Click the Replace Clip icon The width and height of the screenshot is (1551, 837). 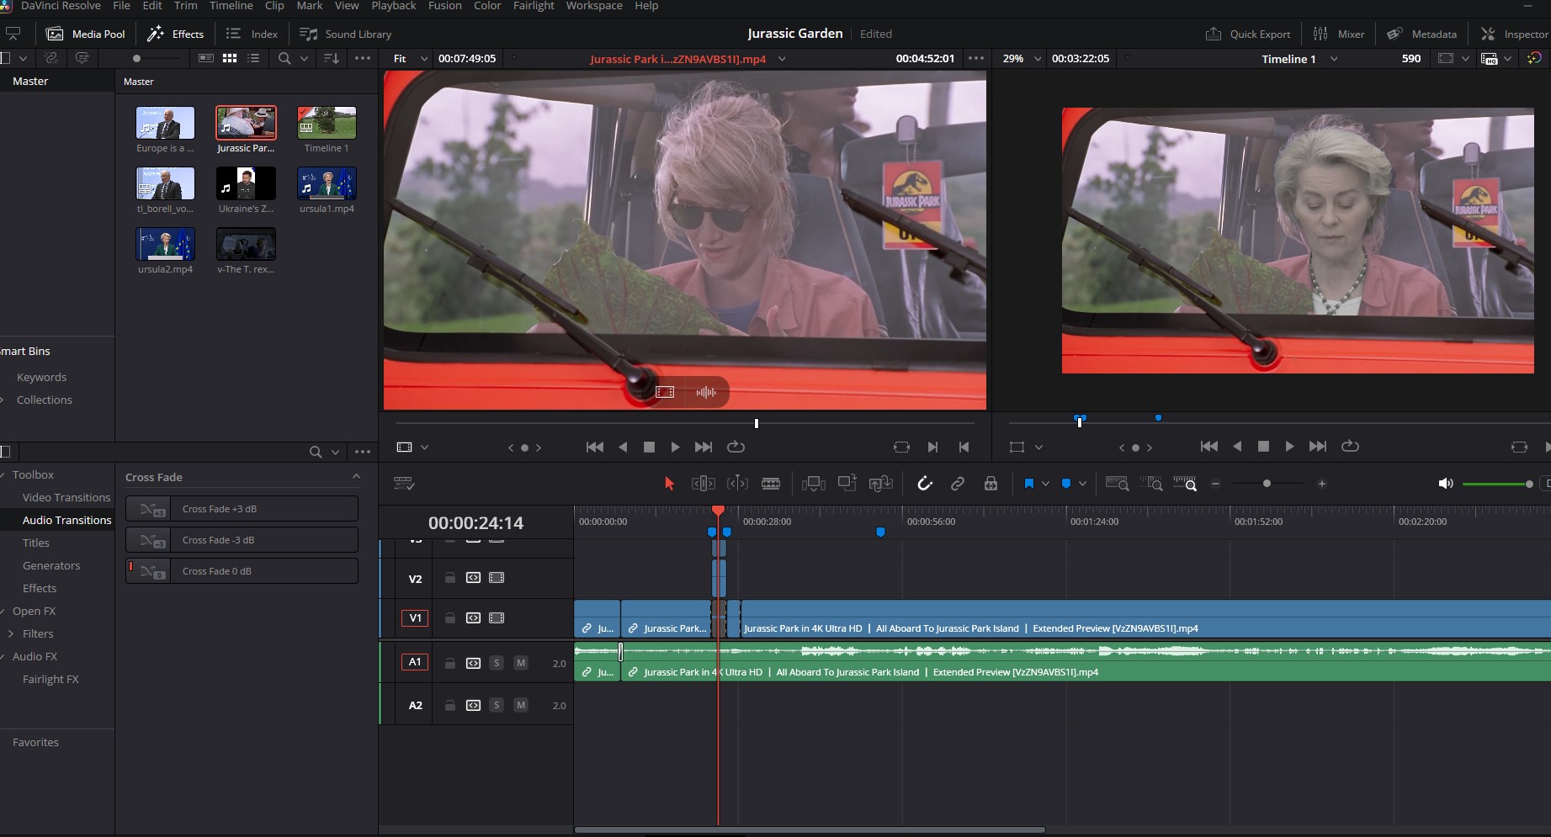pos(881,484)
